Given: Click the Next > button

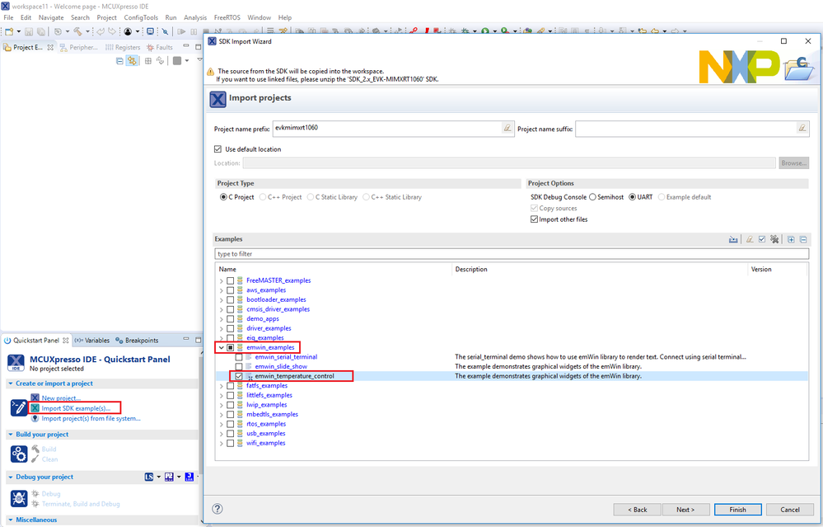Looking at the screenshot, I should [685, 510].
